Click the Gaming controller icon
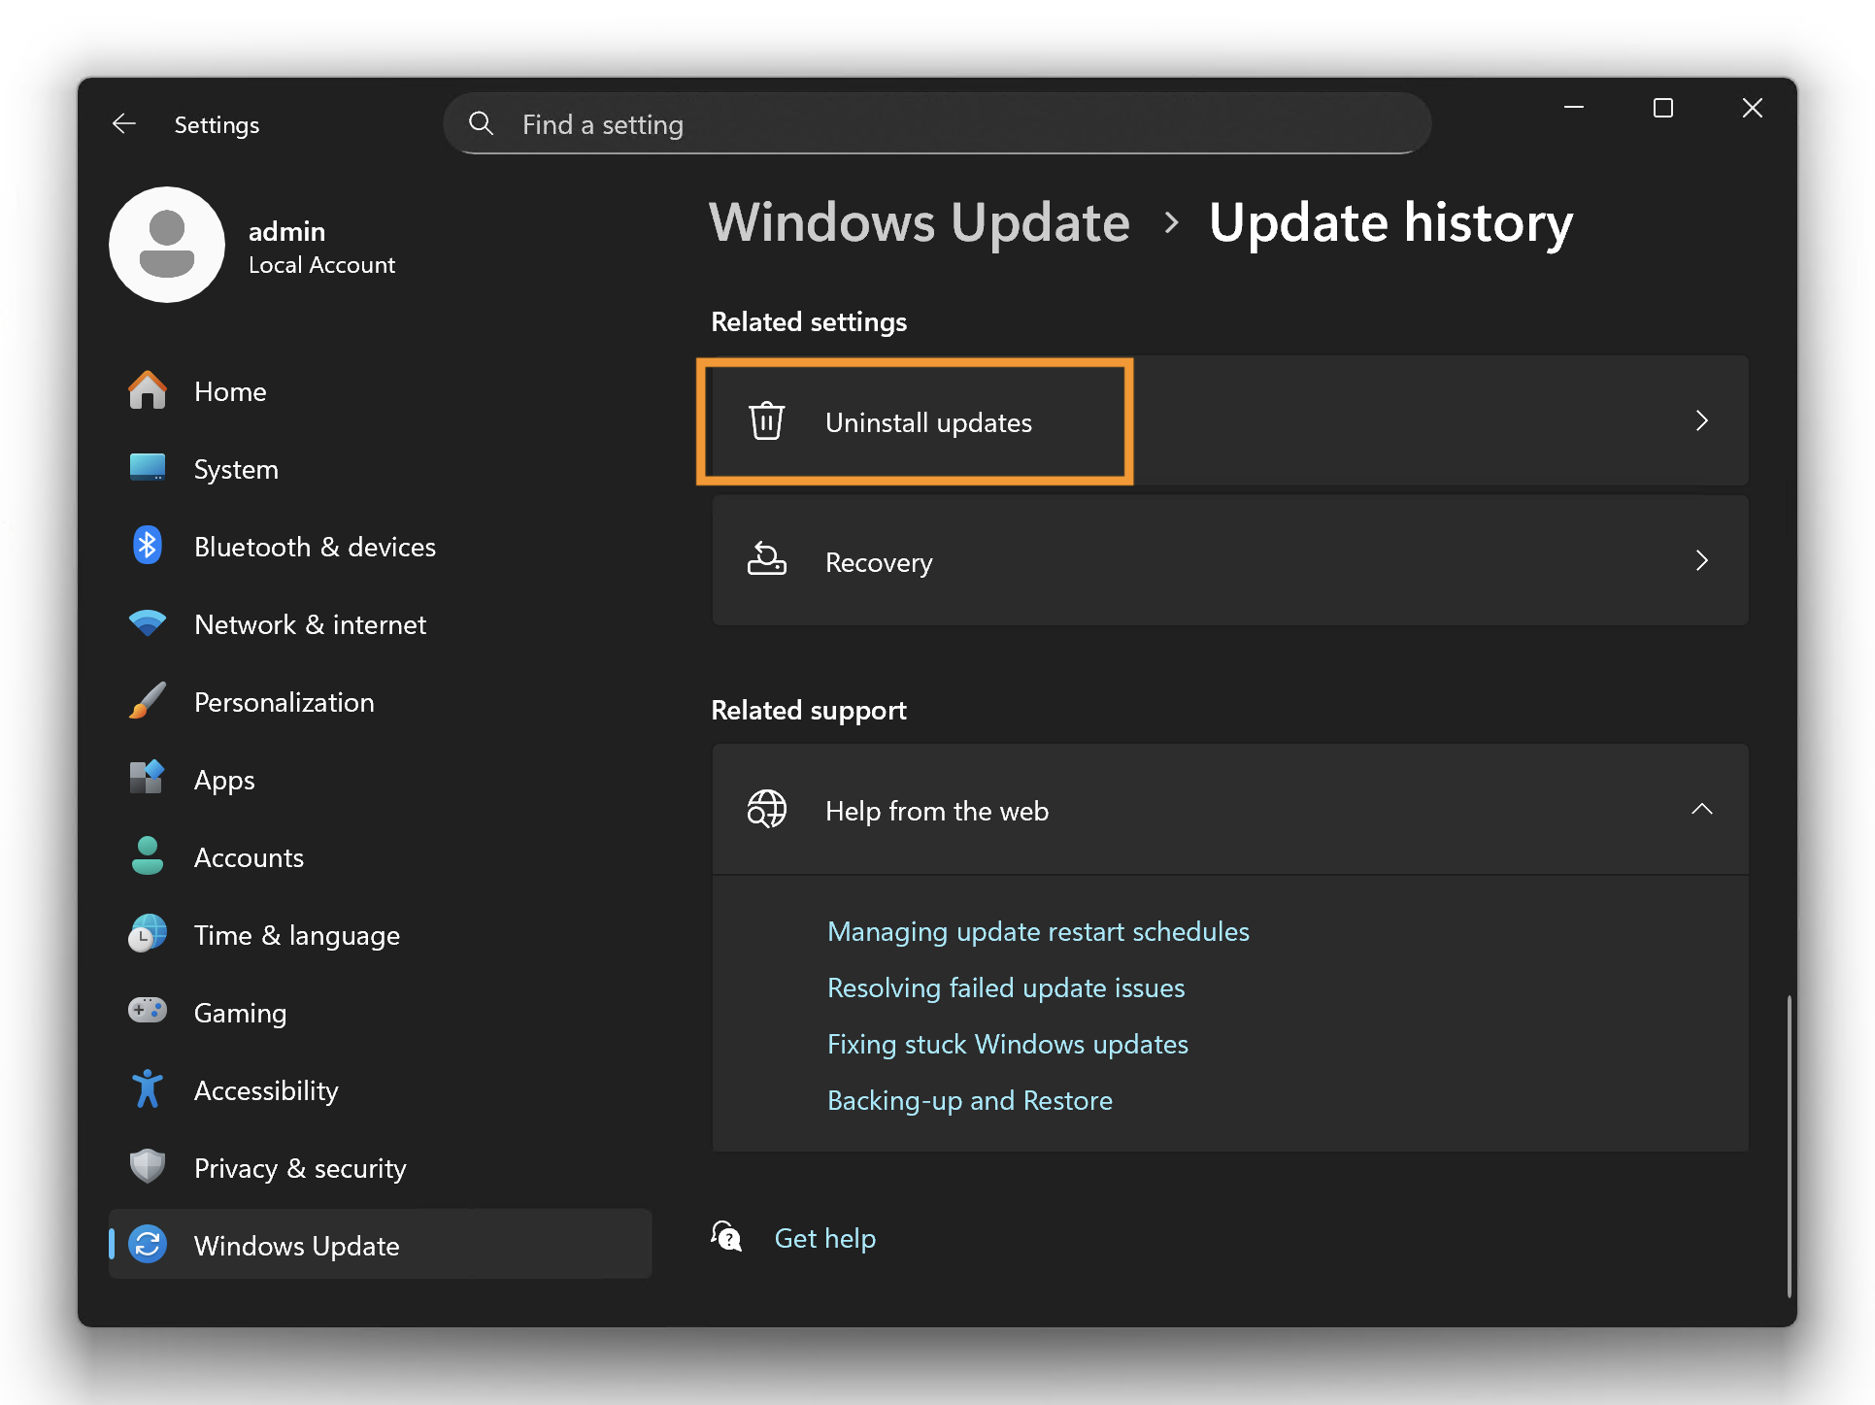The image size is (1875, 1405). (x=148, y=1012)
